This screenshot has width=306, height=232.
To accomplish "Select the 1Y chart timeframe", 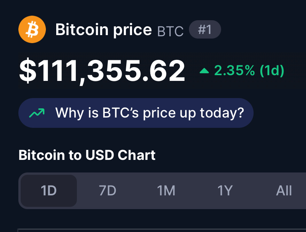I will (225, 190).
